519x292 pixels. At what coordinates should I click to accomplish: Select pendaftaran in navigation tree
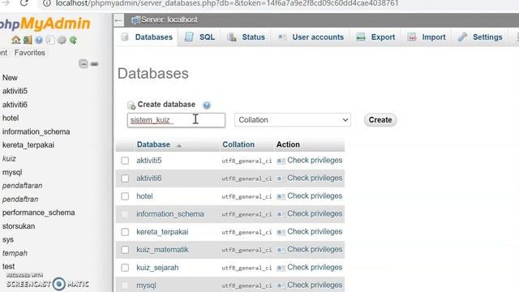(22, 186)
